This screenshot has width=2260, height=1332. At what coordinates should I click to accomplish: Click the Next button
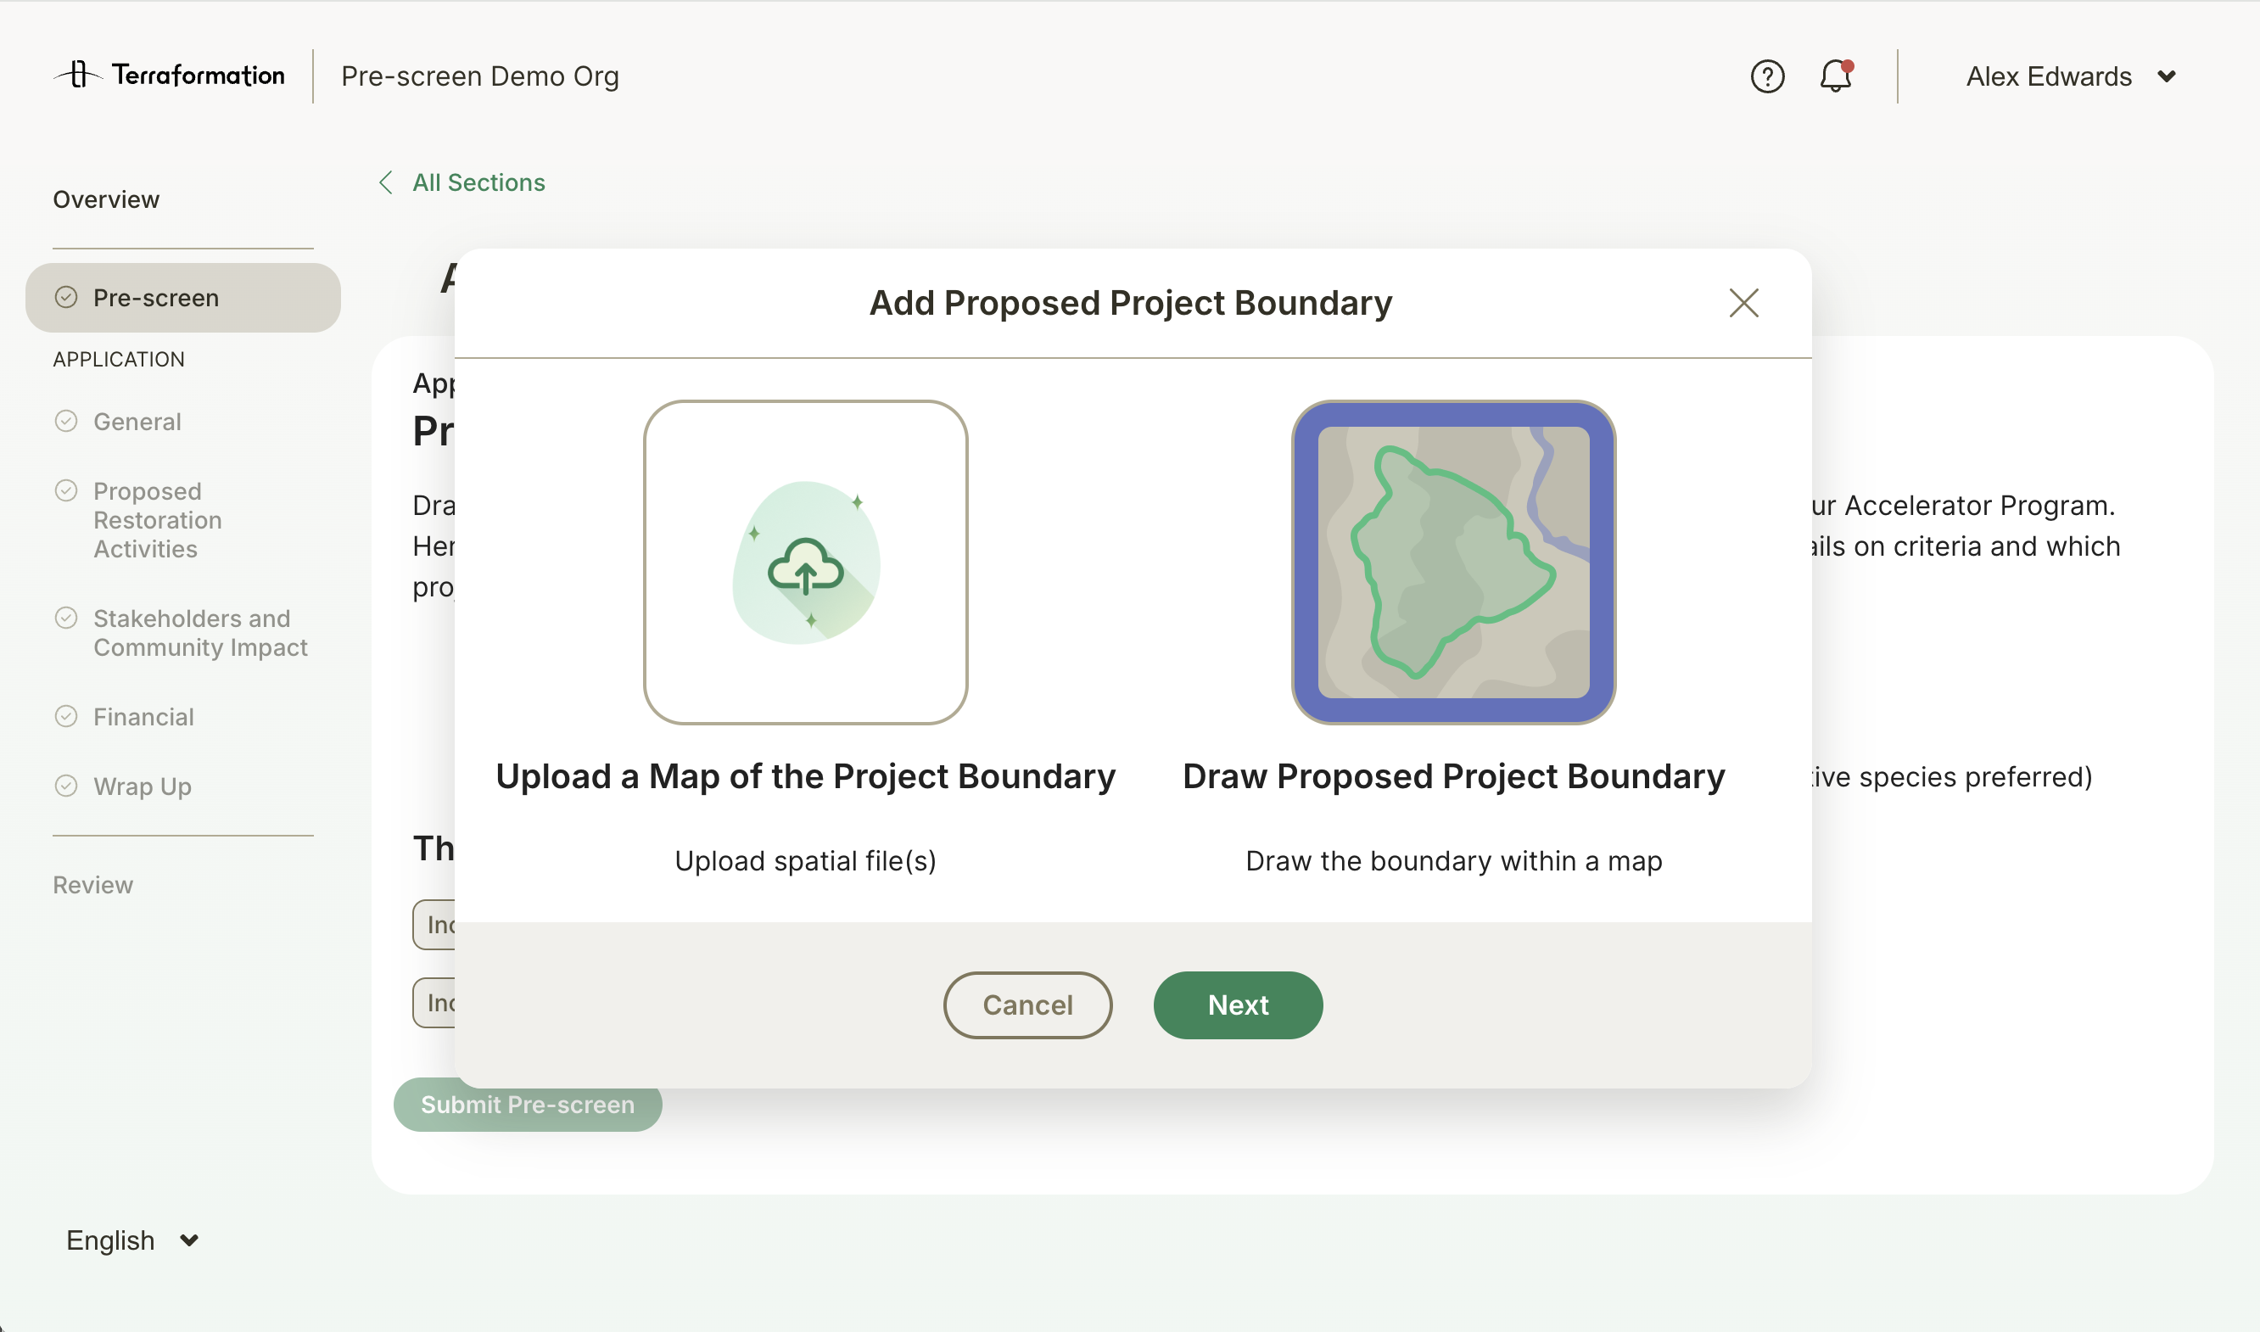click(x=1237, y=1005)
